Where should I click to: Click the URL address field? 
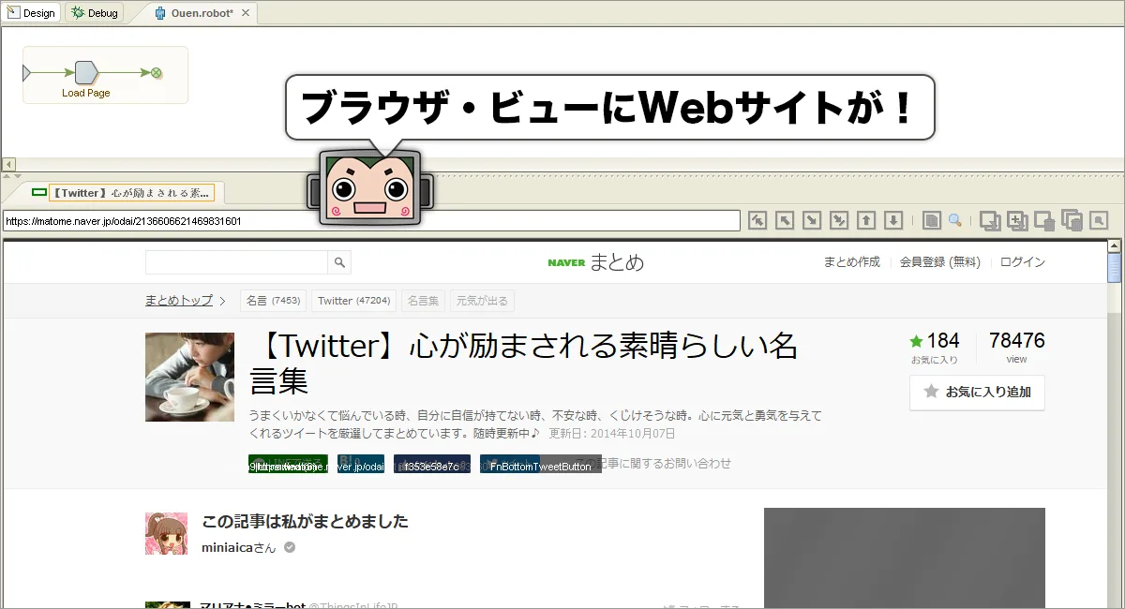pos(371,221)
